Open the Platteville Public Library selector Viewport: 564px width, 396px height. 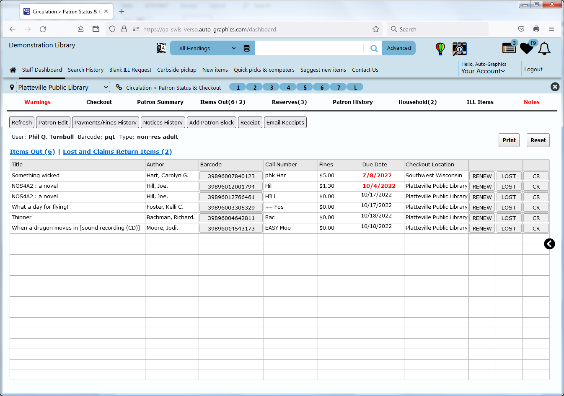point(63,87)
